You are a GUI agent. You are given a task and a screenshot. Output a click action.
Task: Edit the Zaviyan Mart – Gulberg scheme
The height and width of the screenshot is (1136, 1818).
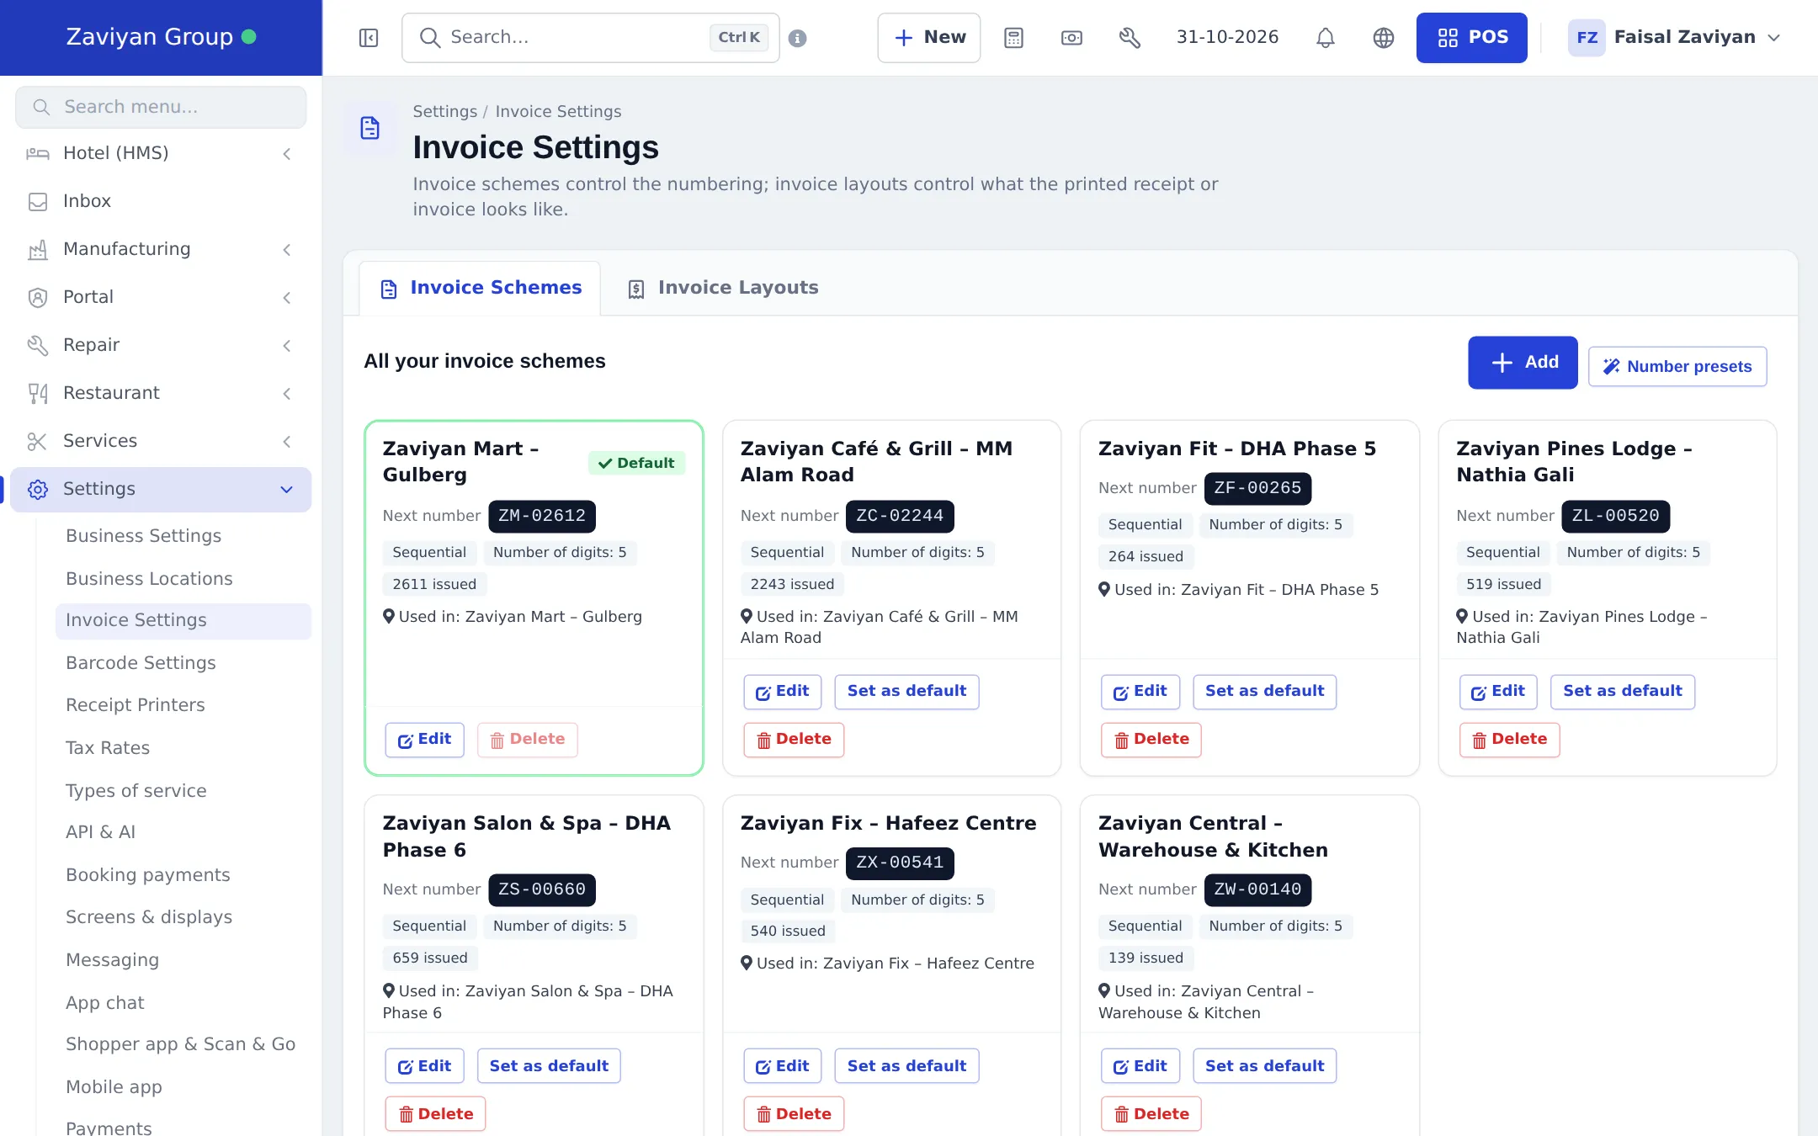click(425, 740)
